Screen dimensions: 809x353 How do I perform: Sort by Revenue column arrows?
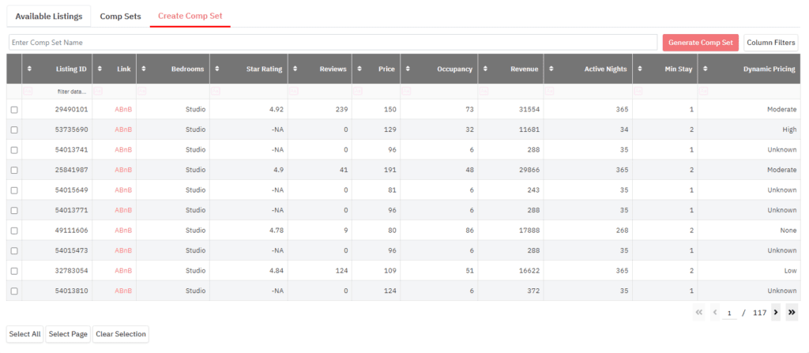click(x=486, y=69)
